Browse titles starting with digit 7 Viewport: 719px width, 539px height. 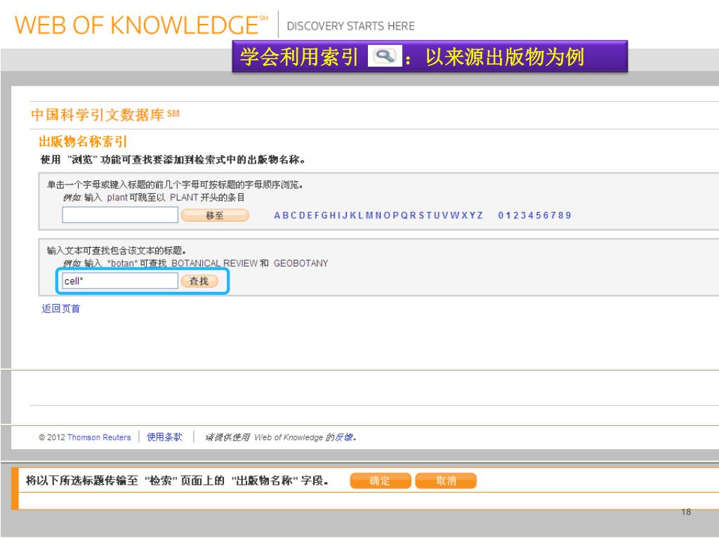553,215
